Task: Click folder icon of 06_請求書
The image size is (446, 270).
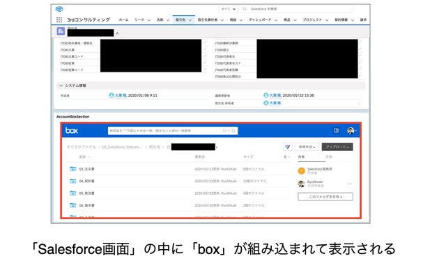Action: 73,205
